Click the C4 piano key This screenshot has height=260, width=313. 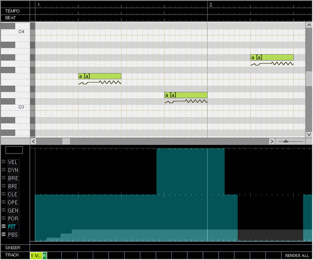[x=15, y=31]
